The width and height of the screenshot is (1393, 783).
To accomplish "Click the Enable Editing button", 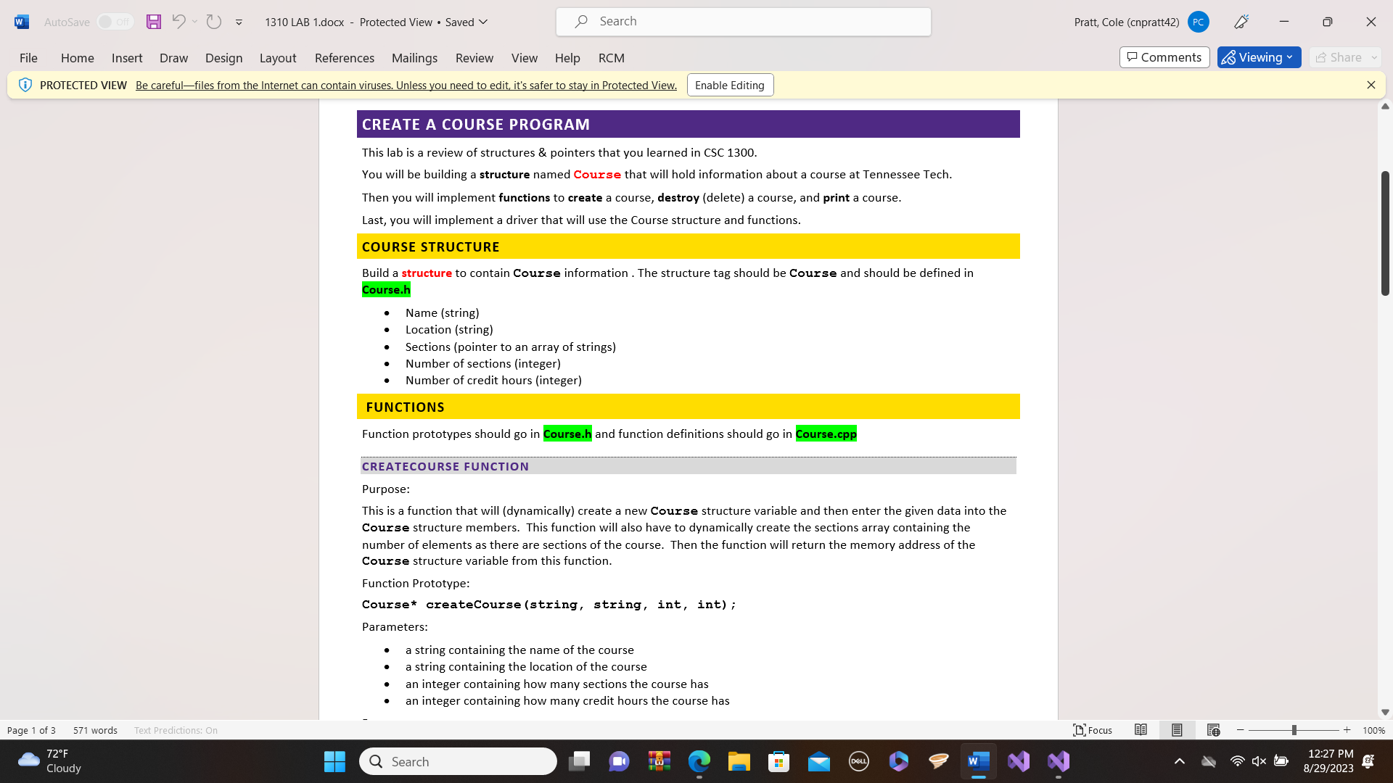I will tap(729, 85).
